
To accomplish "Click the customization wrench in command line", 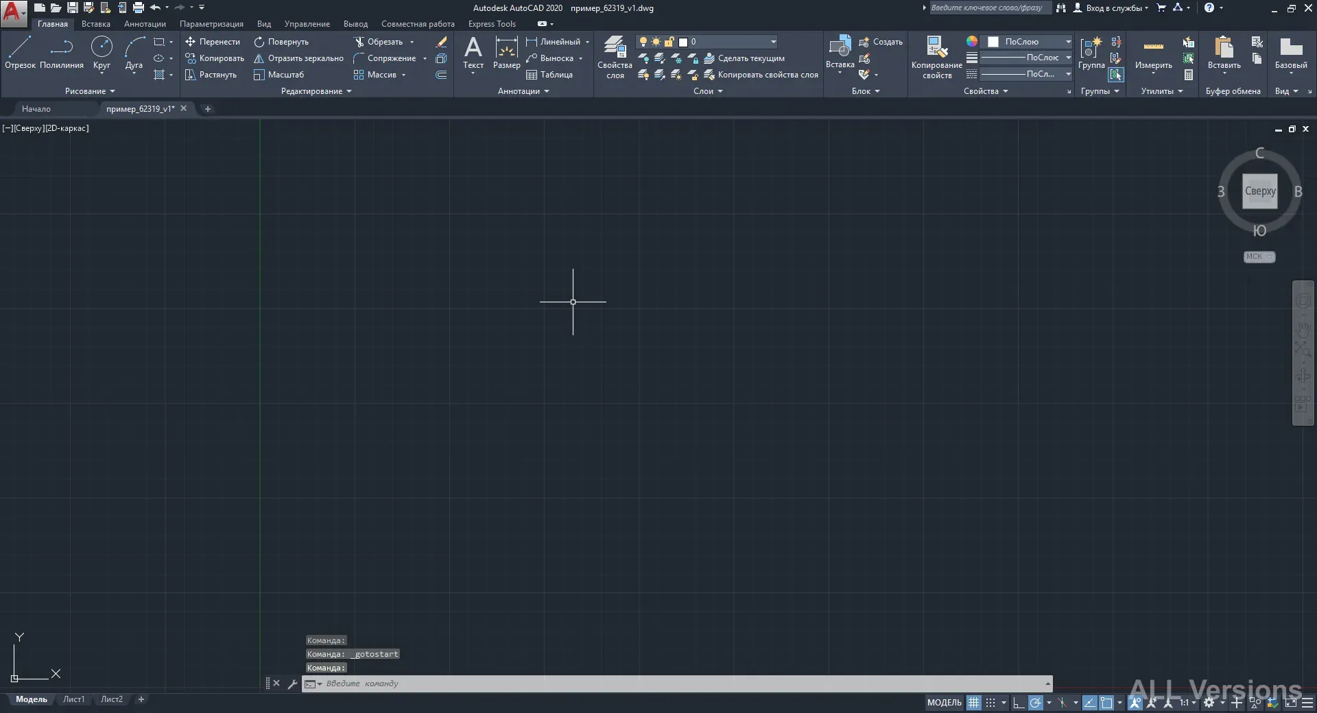I will coord(292,684).
